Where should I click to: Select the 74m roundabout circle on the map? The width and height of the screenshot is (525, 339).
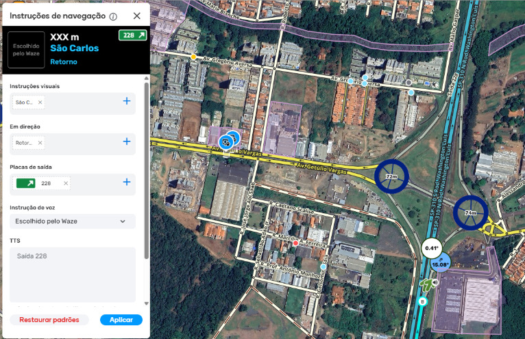click(x=470, y=213)
